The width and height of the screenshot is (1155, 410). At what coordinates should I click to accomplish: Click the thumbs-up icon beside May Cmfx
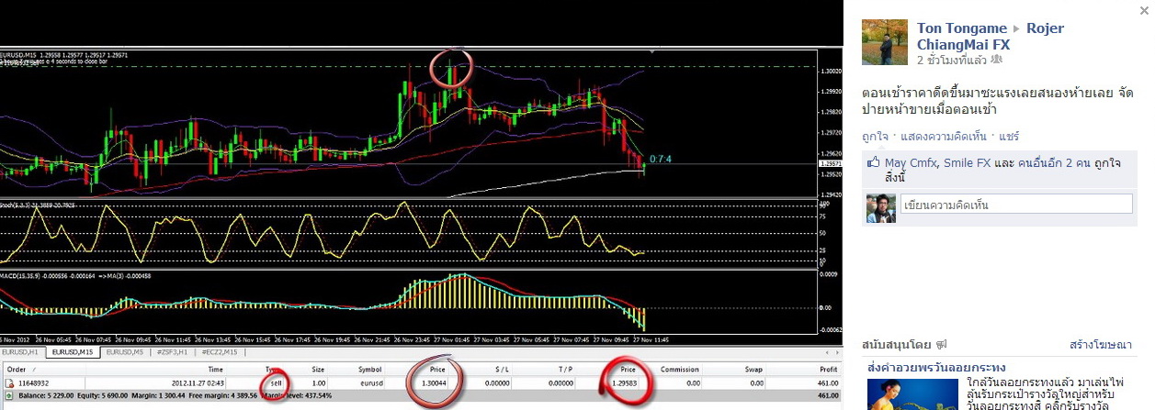coord(875,163)
